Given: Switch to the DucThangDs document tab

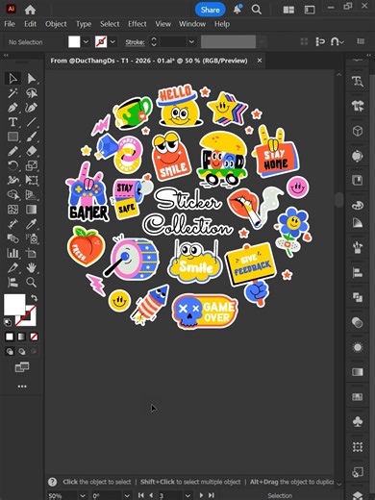Looking at the screenshot, I should pyautogui.click(x=149, y=61).
